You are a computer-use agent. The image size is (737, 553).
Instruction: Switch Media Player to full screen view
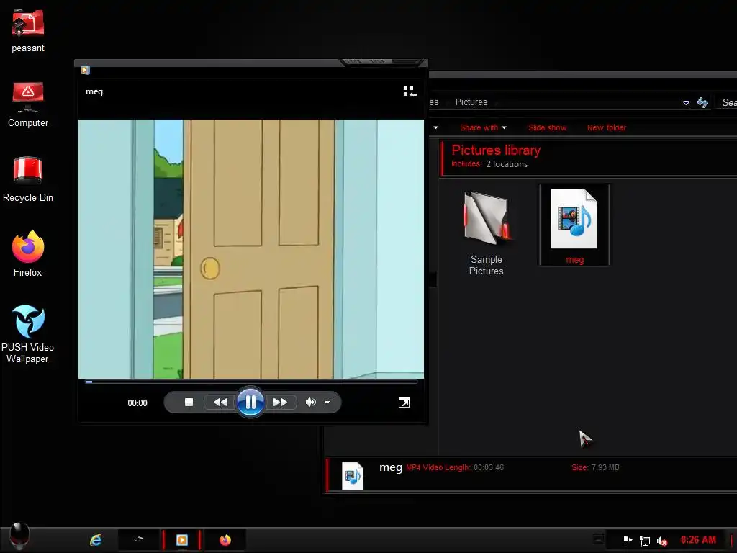point(404,403)
